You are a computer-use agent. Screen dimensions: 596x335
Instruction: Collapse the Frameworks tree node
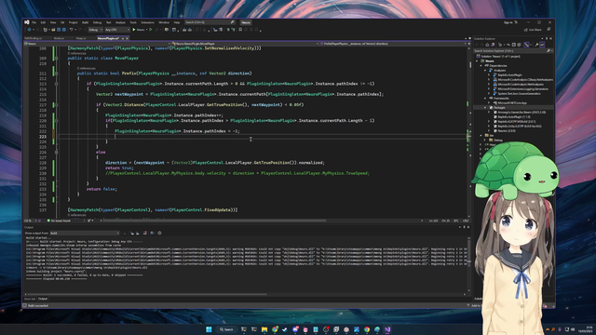485,99
